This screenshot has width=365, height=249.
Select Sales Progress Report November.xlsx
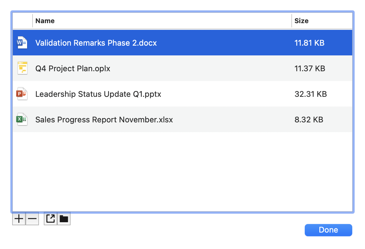point(104,120)
